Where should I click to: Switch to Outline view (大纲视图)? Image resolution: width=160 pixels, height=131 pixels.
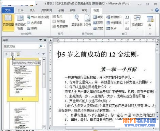click(x=35, y=23)
